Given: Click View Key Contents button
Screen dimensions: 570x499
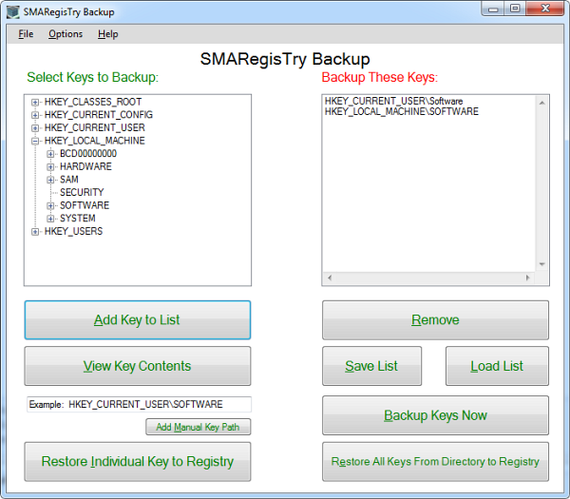Looking at the screenshot, I should [138, 366].
